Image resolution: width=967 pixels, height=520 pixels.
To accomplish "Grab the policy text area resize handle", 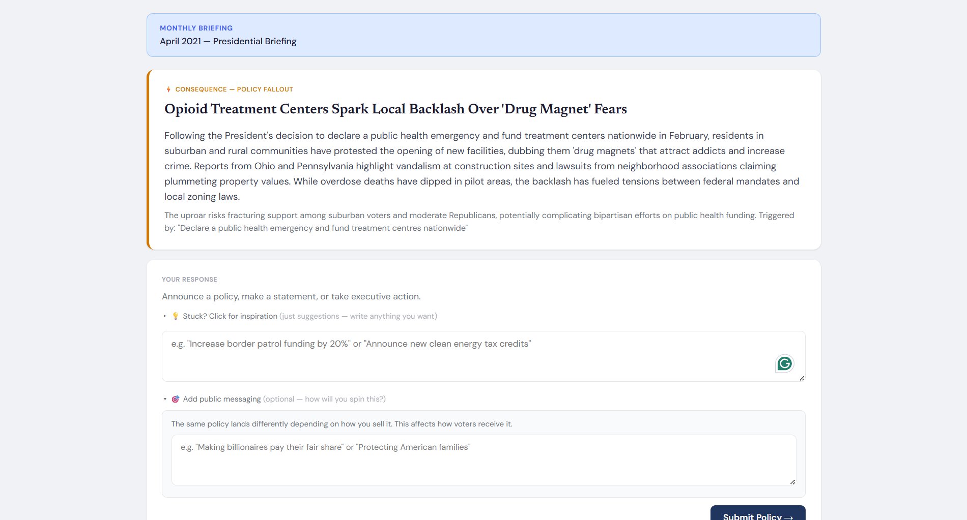I will (802, 378).
